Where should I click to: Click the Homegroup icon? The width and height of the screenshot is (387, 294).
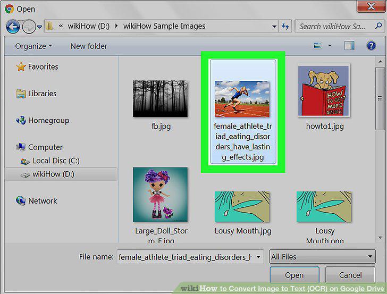[x=21, y=121]
